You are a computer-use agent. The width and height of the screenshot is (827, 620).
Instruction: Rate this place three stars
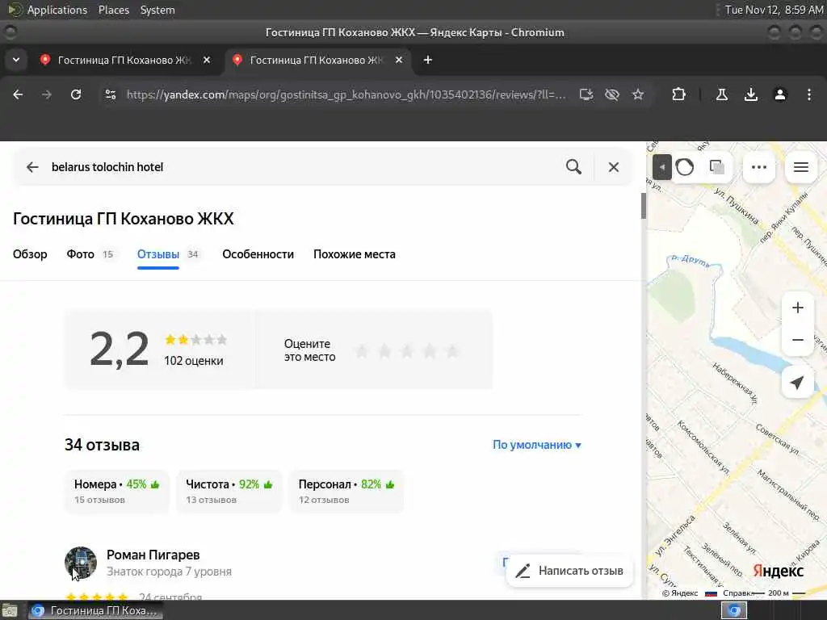[x=407, y=350]
